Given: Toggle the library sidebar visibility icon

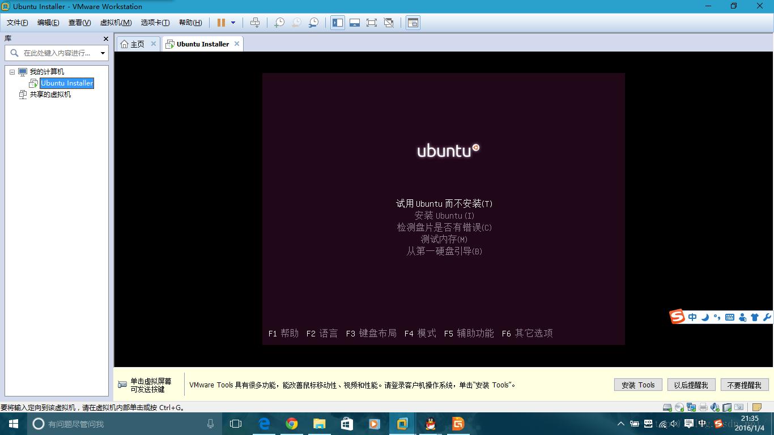Looking at the screenshot, I should click(x=338, y=23).
